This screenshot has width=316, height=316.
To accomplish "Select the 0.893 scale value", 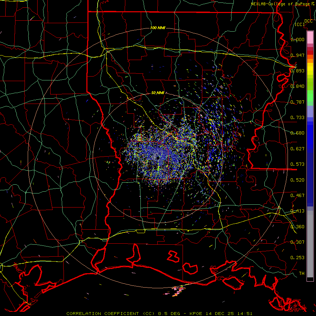I will (x=297, y=71).
